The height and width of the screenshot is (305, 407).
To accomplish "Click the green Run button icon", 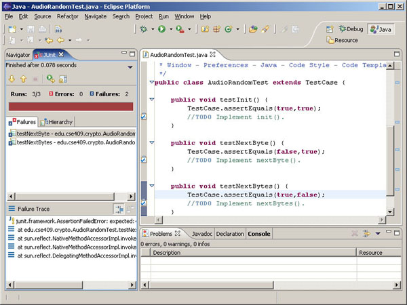I will click(x=161, y=29).
